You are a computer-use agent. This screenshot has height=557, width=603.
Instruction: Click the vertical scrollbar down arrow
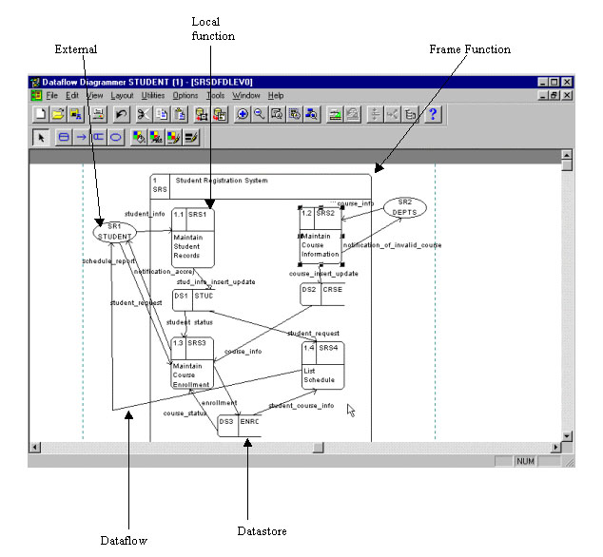click(x=567, y=436)
